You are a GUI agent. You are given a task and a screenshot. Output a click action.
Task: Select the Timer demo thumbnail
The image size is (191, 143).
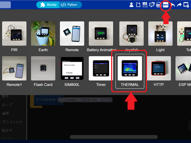tap(101, 71)
